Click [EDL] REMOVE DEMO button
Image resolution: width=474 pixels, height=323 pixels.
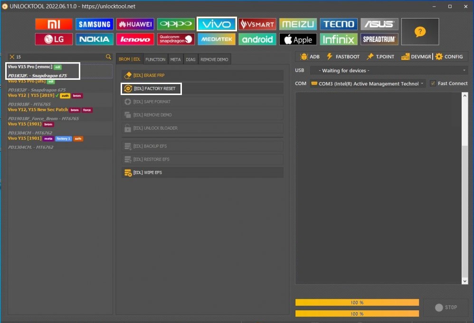coord(202,115)
